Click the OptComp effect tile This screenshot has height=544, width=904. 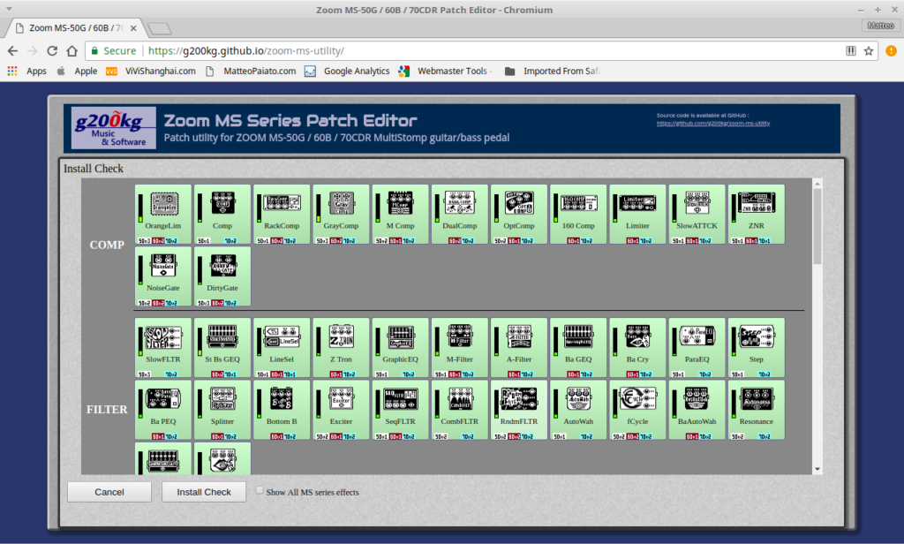519,214
